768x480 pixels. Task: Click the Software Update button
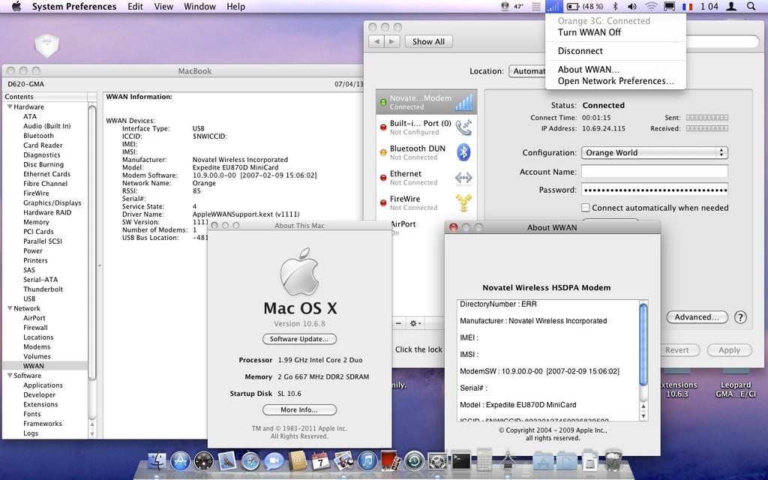[299, 339]
